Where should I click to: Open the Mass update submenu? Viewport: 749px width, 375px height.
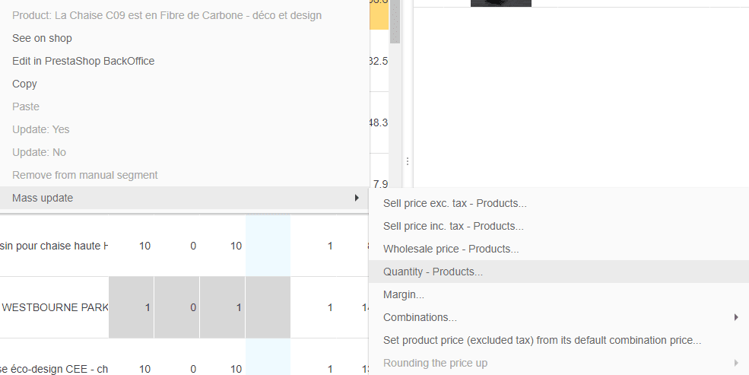point(43,198)
